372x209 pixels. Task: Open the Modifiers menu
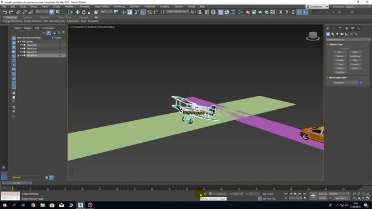point(70,6)
